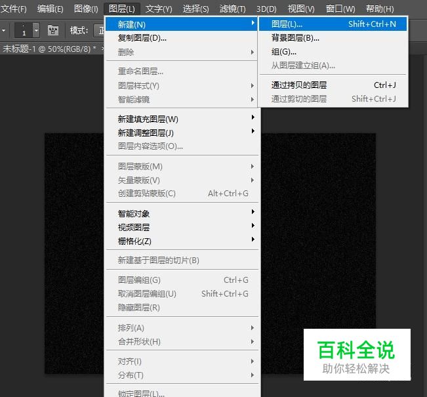Expand the 排列(A) submenu
Viewport: 427px width, 397px height.
pos(182,328)
